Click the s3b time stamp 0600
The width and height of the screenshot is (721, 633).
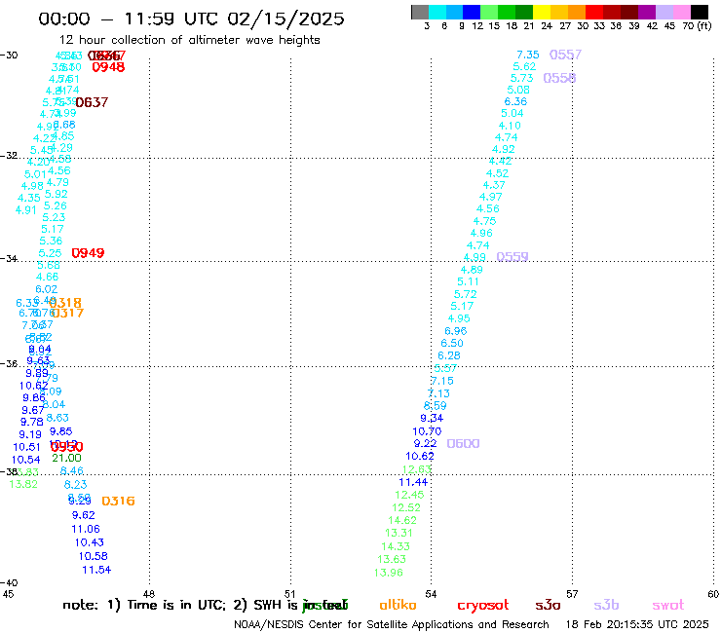pos(463,444)
